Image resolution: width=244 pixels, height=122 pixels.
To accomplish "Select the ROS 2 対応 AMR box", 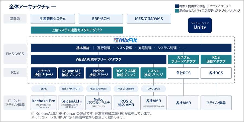I will click(126, 103).
